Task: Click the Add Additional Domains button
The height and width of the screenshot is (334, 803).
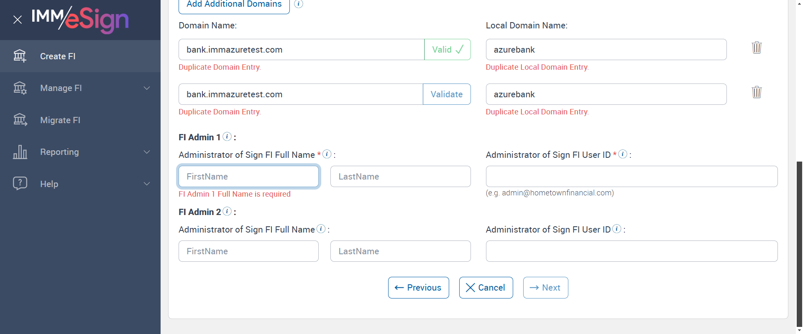Action: [x=234, y=5]
